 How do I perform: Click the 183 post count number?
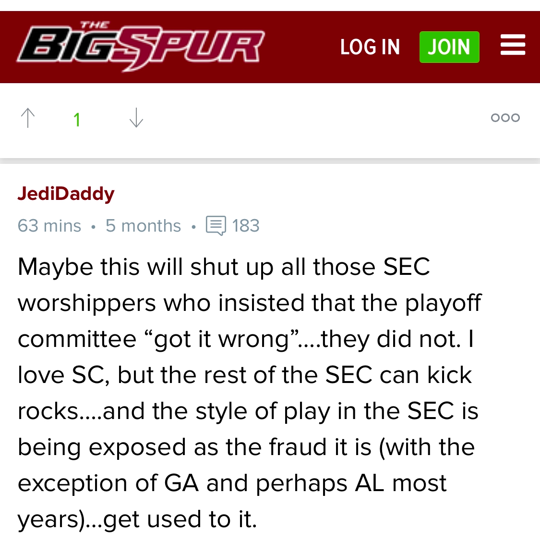click(x=246, y=225)
